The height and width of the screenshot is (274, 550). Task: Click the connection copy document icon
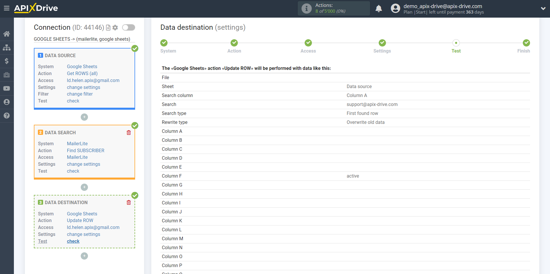[x=108, y=27]
